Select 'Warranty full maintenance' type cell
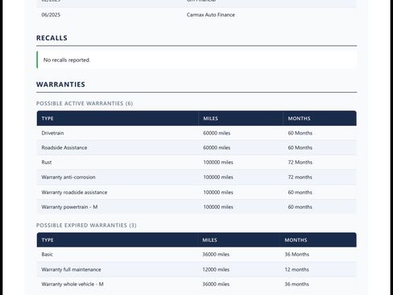The width and height of the screenshot is (393, 295). pyautogui.click(x=71, y=269)
